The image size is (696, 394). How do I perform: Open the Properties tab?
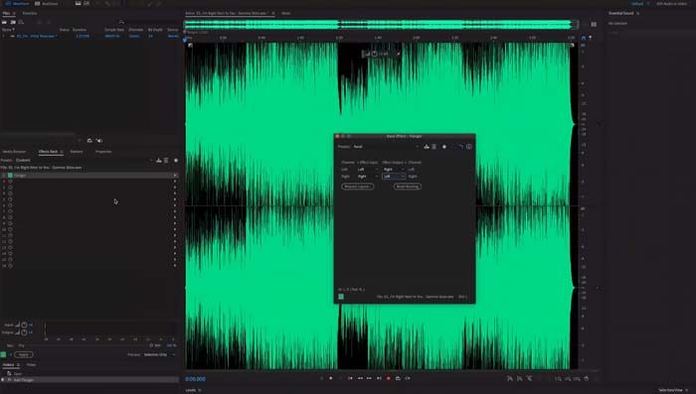[103, 152]
